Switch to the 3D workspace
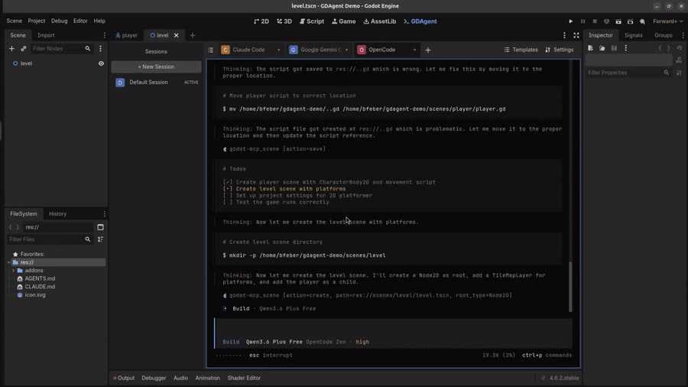The image size is (688, 387). (284, 21)
